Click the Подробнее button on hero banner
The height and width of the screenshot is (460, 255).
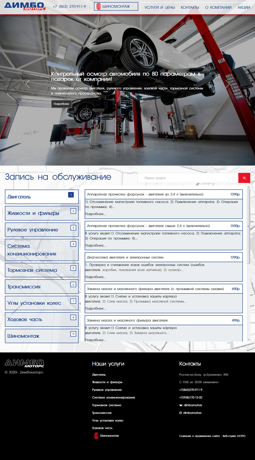61,104
